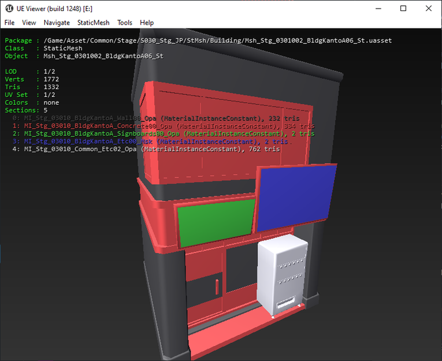Minimize the UE Viewer window
Viewport: 442px width, 361px height.
pyautogui.click(x=373, y=8)
